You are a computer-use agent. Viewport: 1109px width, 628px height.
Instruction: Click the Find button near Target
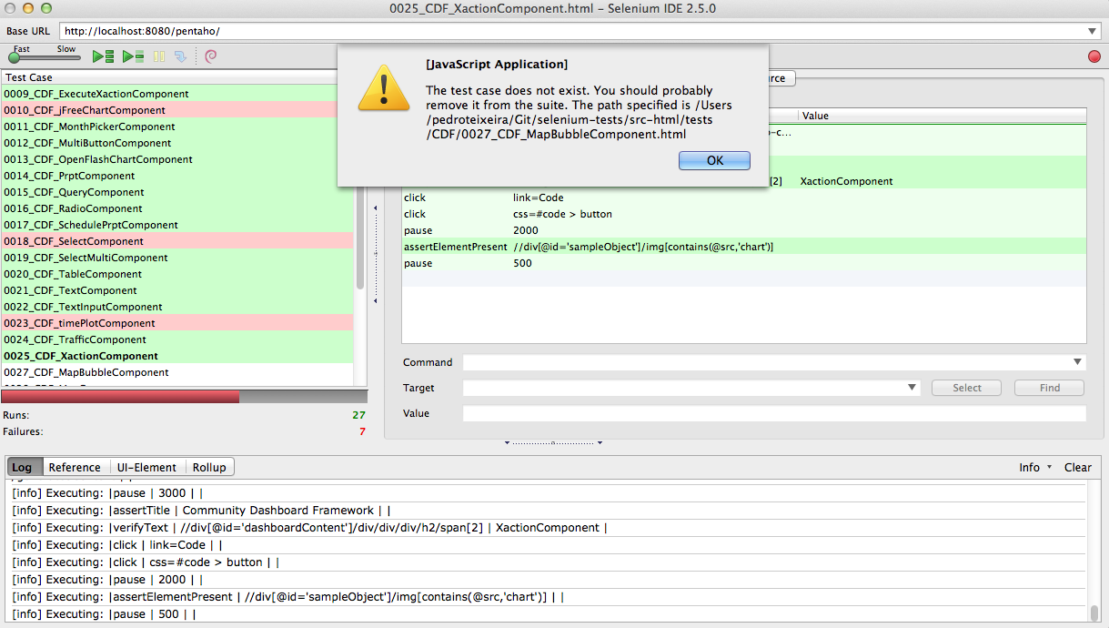1050,388
